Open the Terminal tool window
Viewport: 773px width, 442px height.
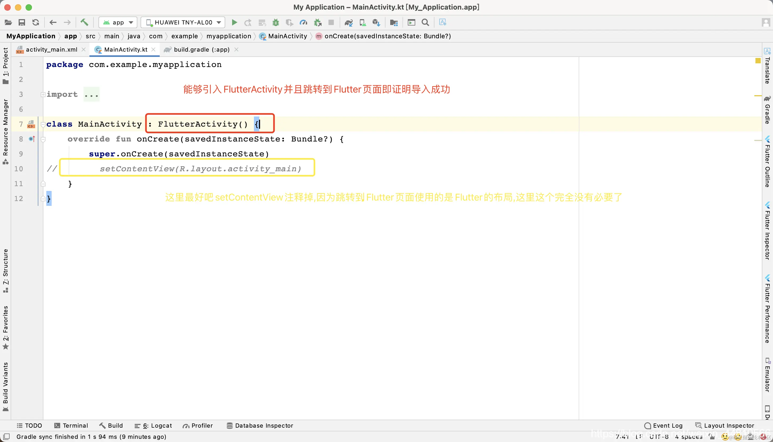click(x=71, y=426)
